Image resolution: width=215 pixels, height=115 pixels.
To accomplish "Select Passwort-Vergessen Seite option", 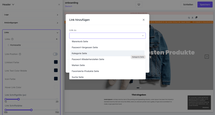I will pos(107,48).
